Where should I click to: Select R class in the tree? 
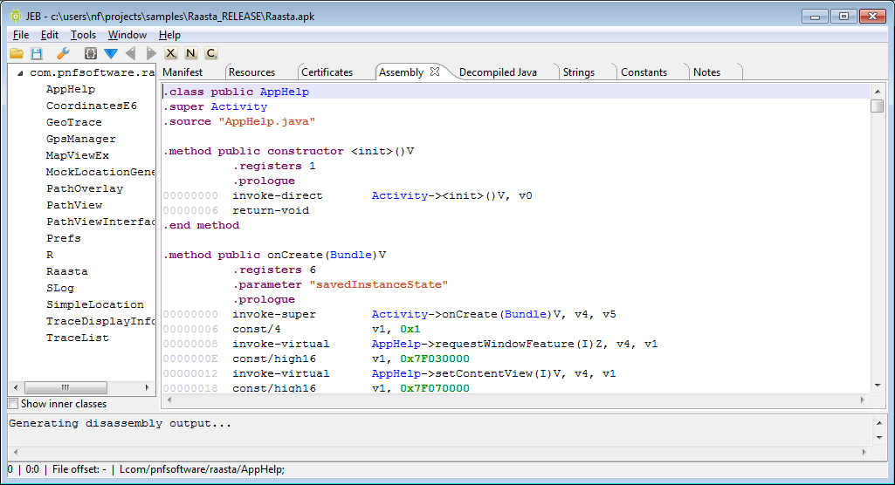50,255
